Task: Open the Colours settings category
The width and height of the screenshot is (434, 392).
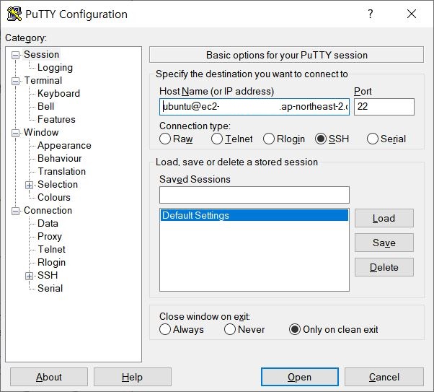Action: pos(54,198)
